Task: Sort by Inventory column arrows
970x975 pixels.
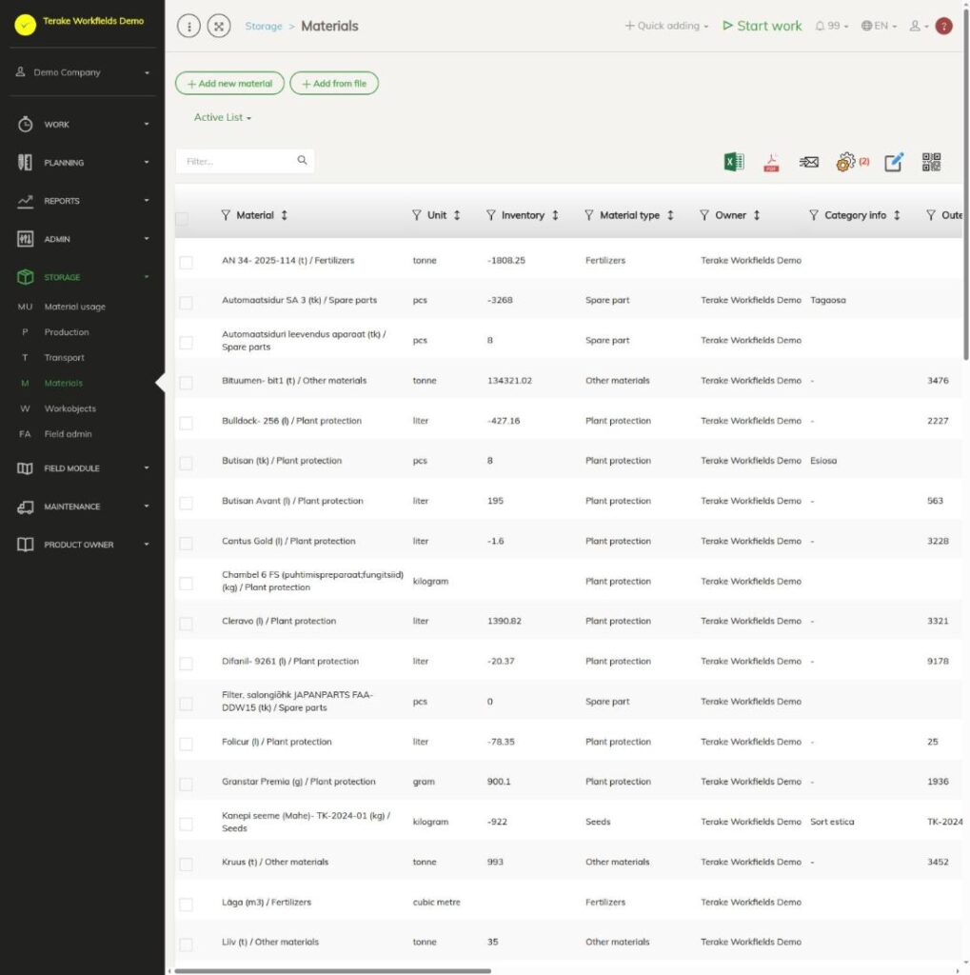Action: tap(555, 215)
